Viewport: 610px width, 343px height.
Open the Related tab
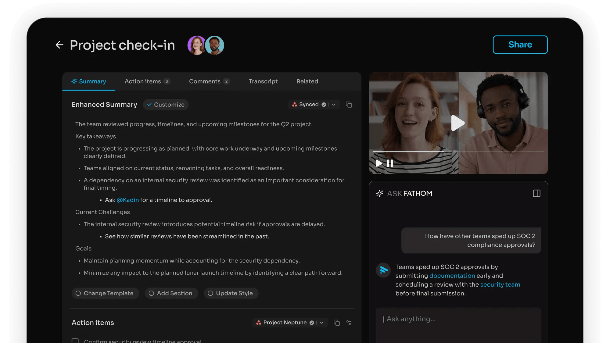pyautogui.click(x=307, y=81)
